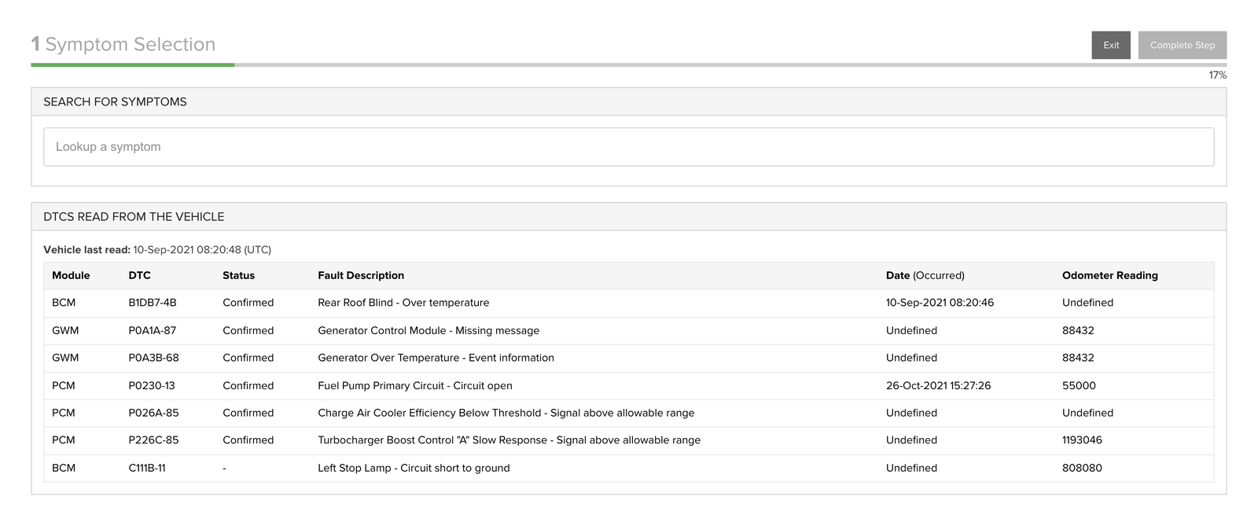Click odometer 88432 in P0A3B-68 row
Viewport: 1258px width, 526px height.
[x=1078, y=358]
